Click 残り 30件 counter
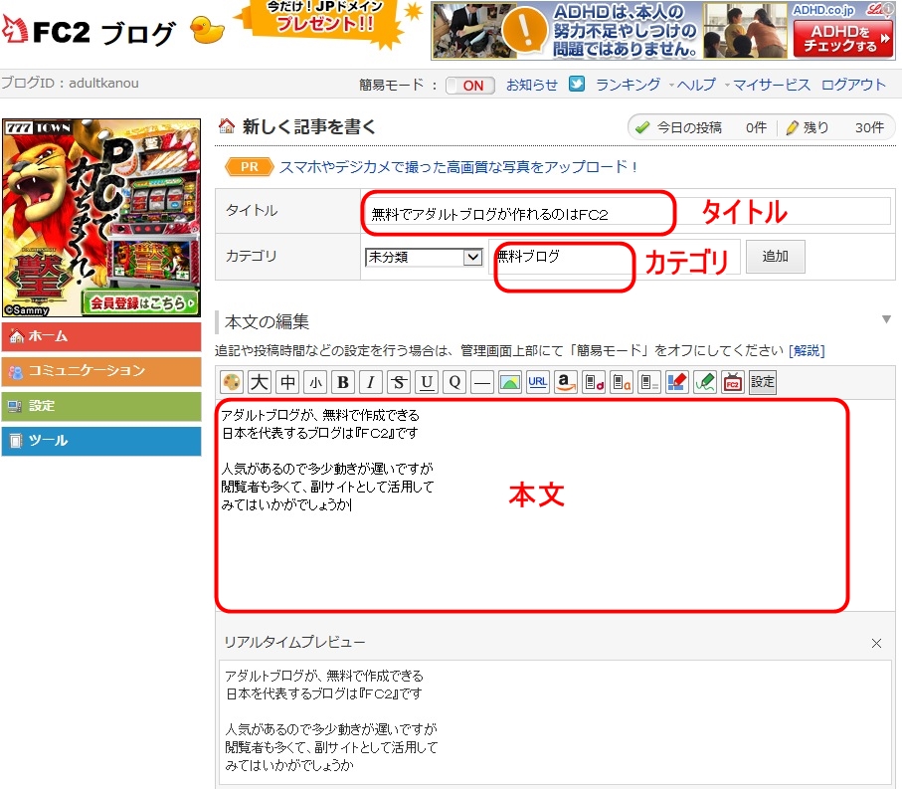The width and height of the screenshot is (902, 789). 834,127
